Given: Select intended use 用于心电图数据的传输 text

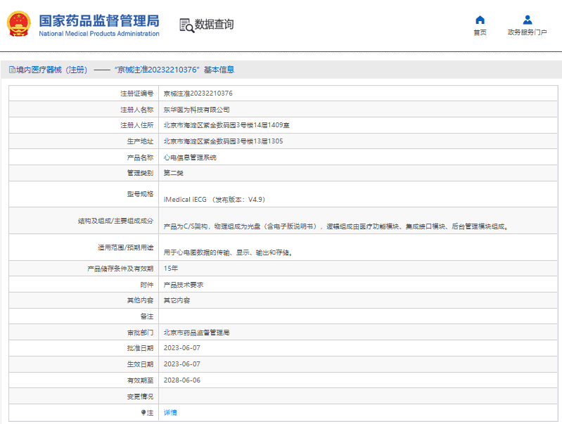Looking at the screenshot, I should coord(229,252).
